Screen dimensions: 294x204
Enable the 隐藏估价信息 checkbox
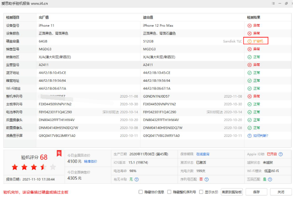[141, 192]
